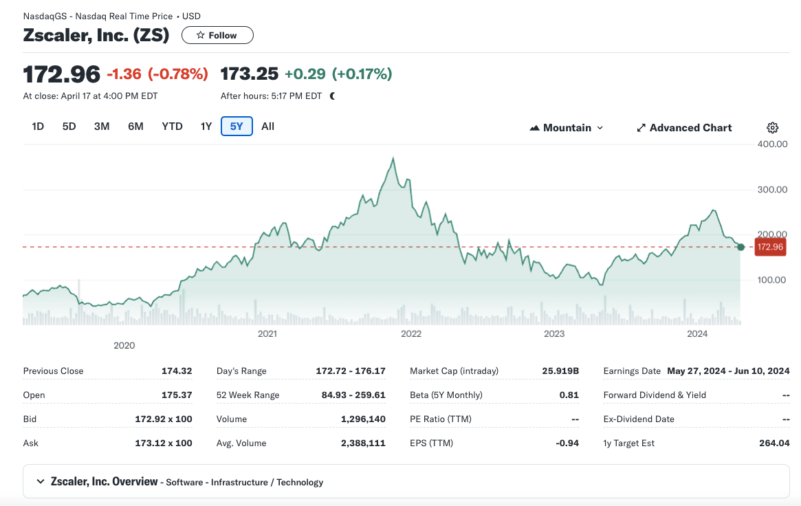Open the Advanced Chart view
This screenshot has height=506, width=801.
click(x=685, y=128)
